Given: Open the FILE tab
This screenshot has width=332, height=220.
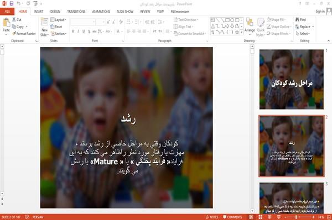Looking at the screenshot, I should click(x=7, y=12).
